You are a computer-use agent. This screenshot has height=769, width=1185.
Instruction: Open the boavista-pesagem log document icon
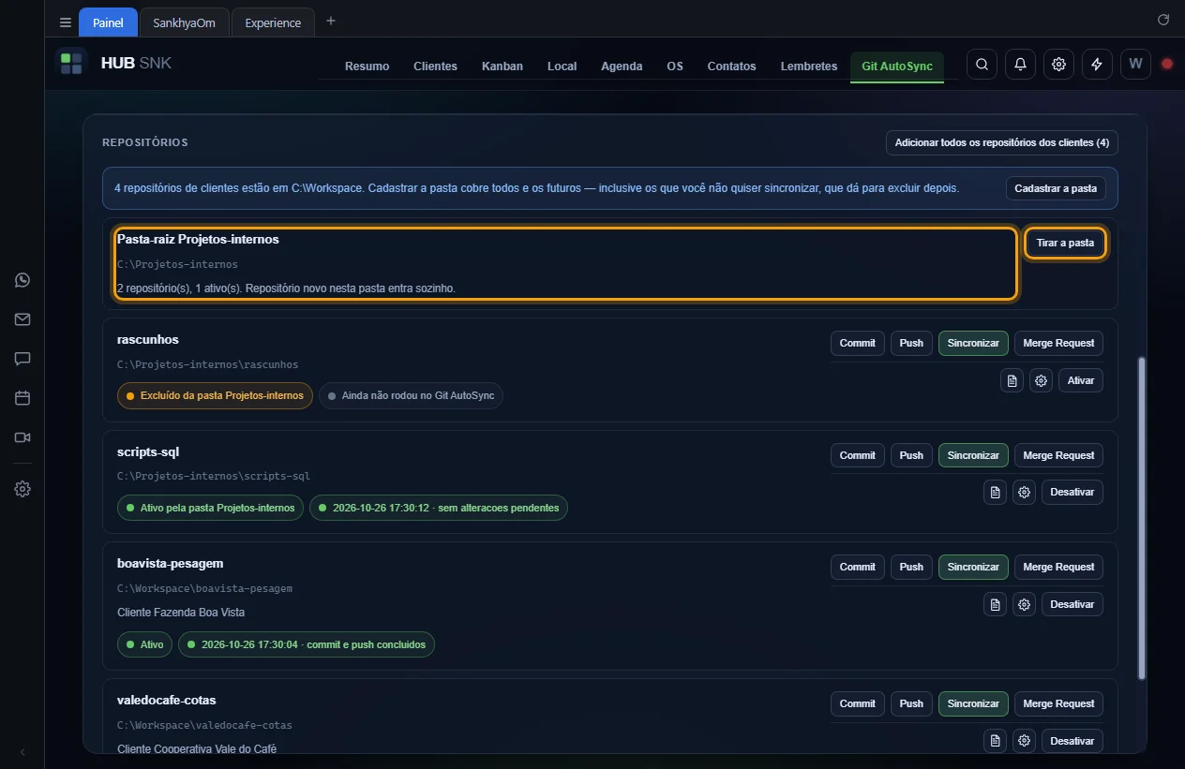tap(996, 604)
